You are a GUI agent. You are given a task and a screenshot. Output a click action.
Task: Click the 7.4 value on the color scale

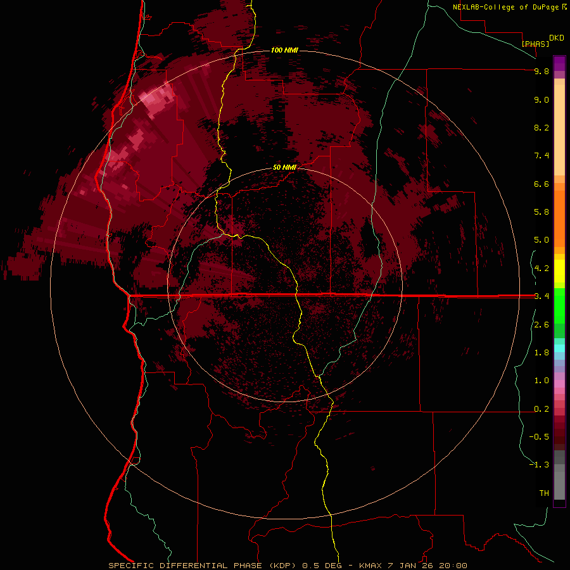coord(541,156)
